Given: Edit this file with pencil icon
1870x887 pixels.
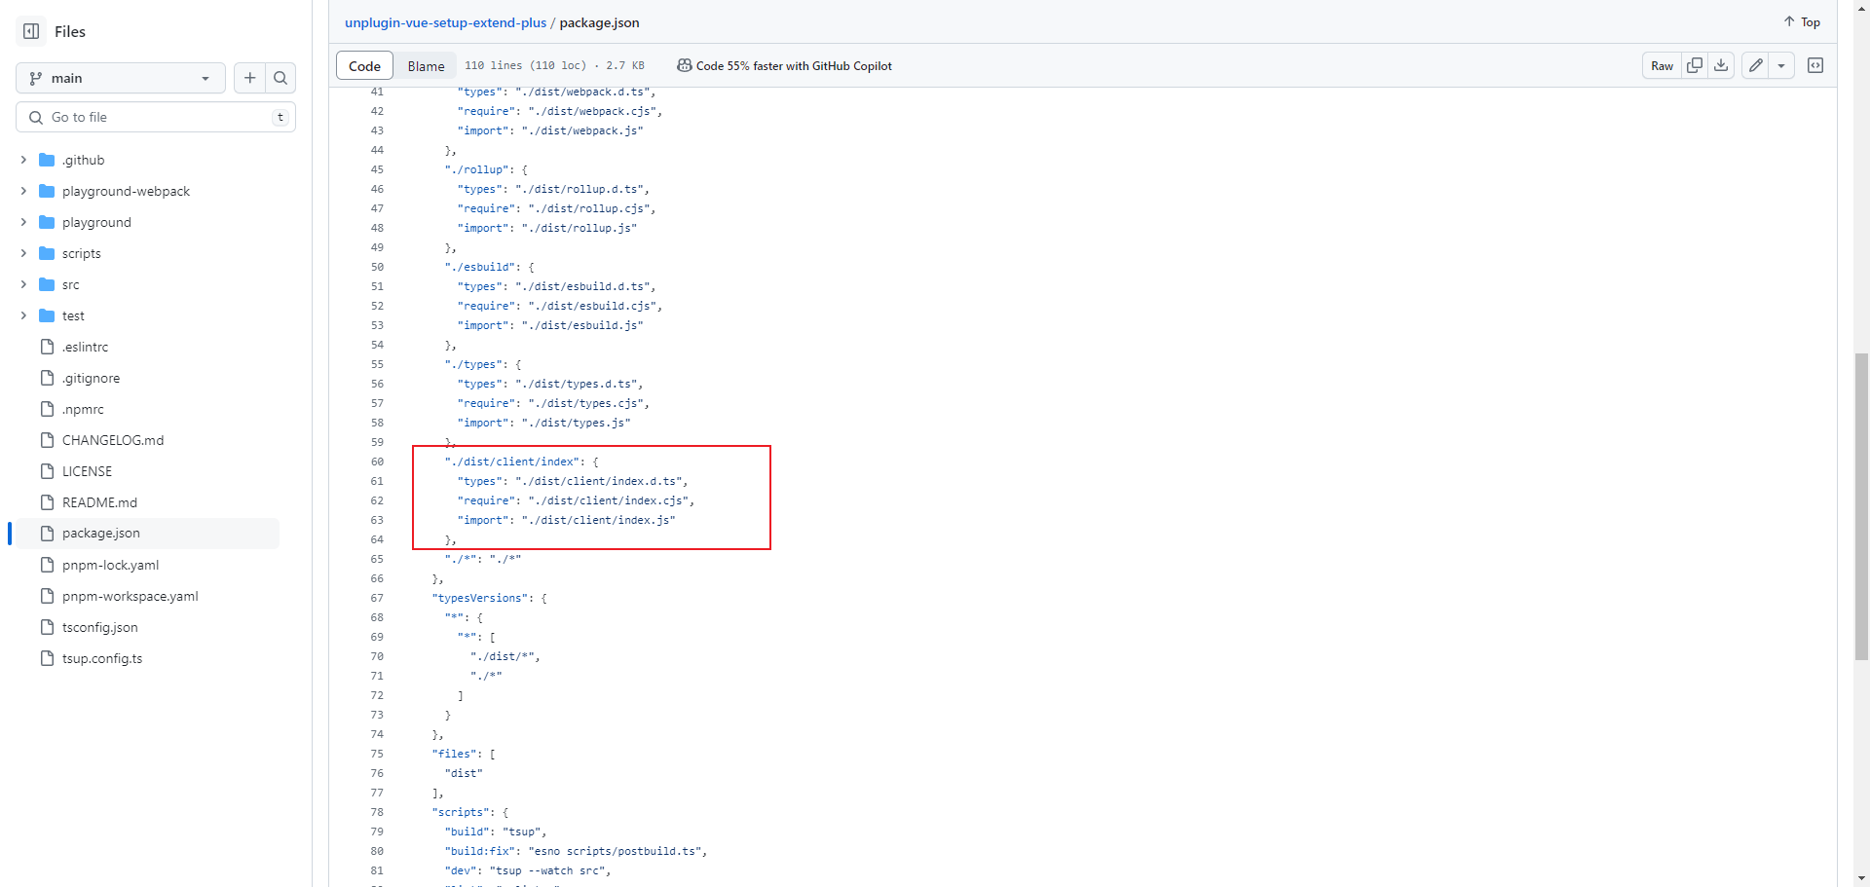Looking at the screenshot, I should 1755,65.
